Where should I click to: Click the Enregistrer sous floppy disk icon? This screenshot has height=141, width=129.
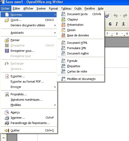pos(7,51)
